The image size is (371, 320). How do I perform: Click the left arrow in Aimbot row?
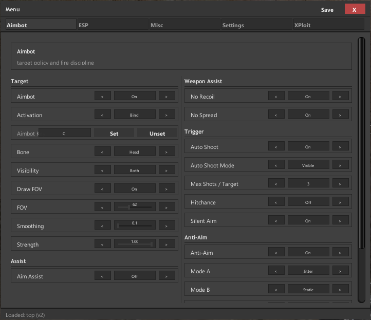(102, 96)
